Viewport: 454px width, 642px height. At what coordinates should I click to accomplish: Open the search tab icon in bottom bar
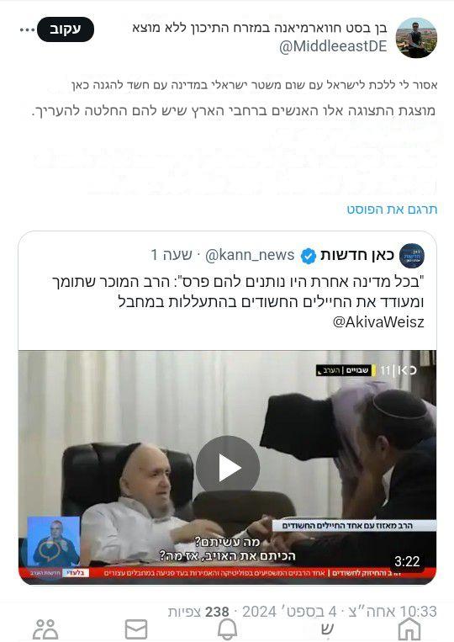[326, 629]
